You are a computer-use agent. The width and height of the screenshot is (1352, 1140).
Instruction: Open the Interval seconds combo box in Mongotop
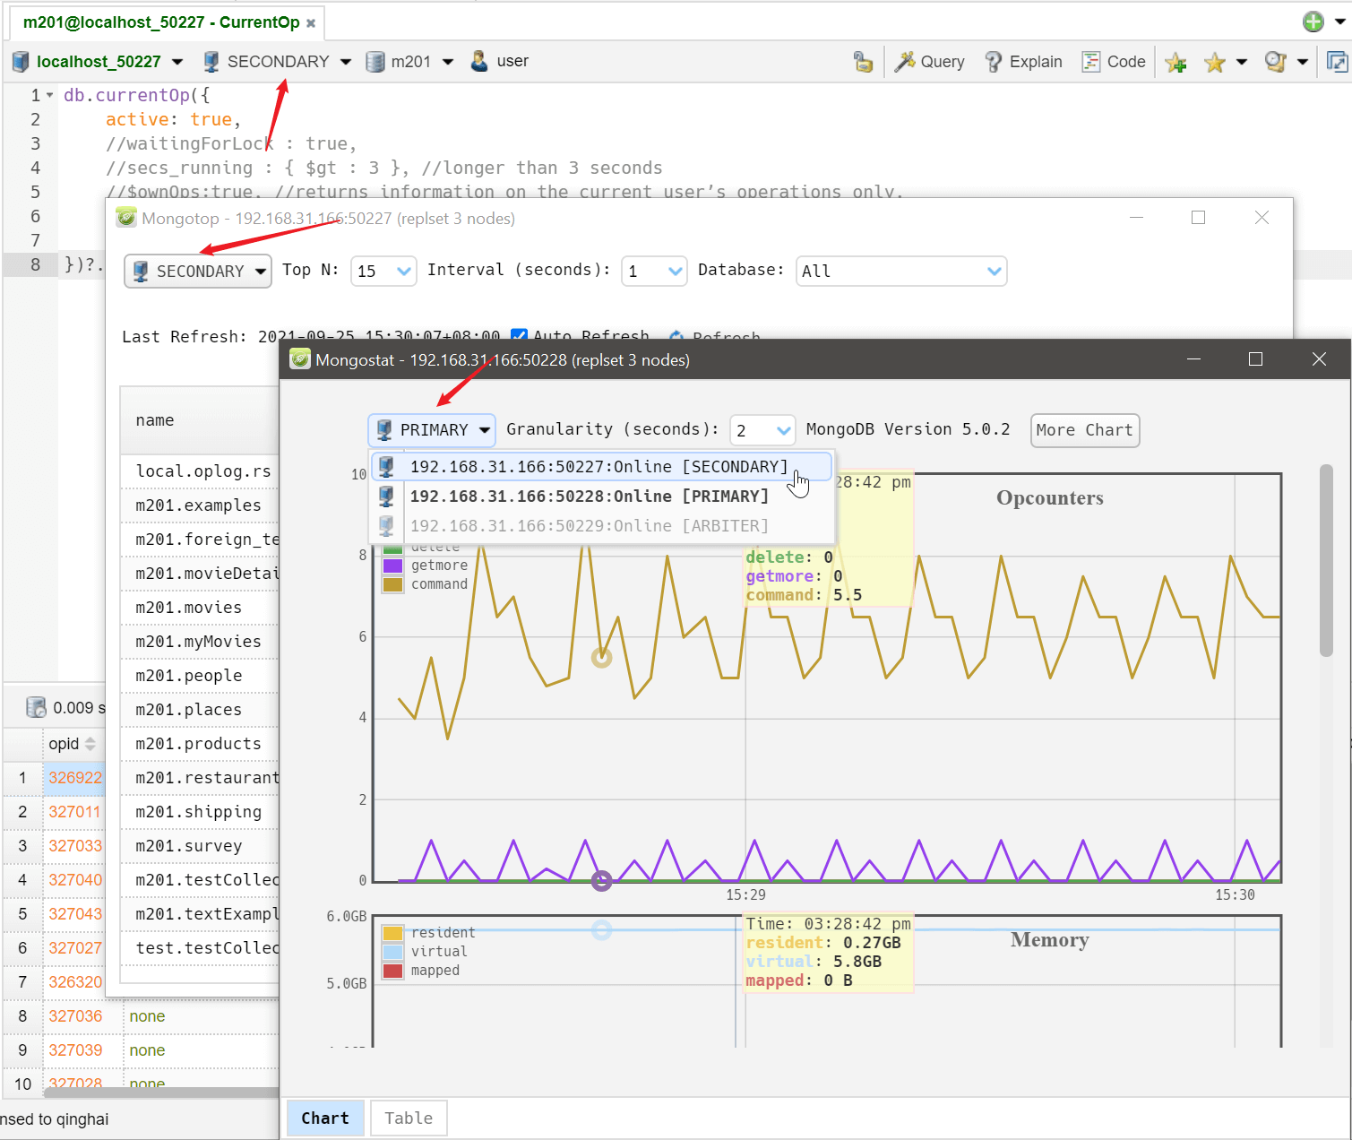(x=654, y=271)
